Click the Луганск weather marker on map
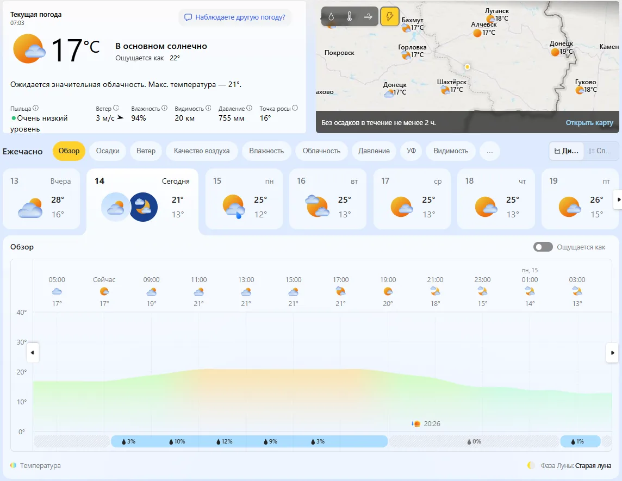Viewport: 622px width, 481px height. point(491,18)
